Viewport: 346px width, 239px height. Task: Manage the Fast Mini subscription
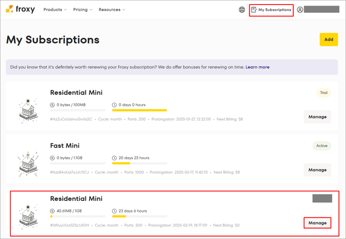pos(317,170)
